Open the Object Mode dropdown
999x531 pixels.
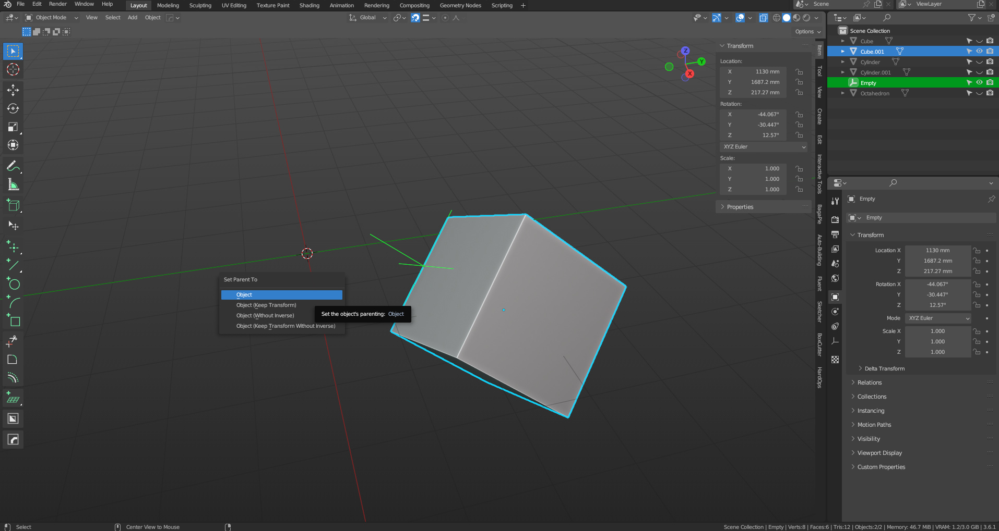pos(52,18)
